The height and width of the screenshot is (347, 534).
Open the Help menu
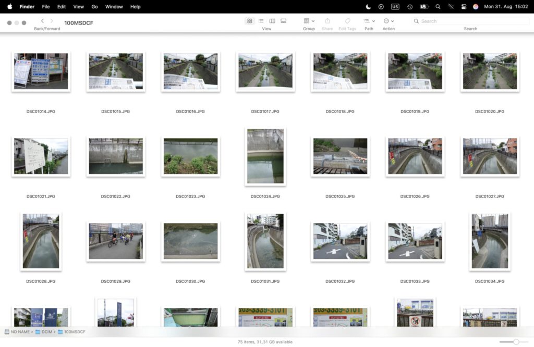135,6
